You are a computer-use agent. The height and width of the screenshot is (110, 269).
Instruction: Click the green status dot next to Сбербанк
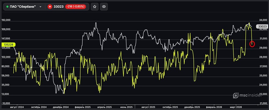[x=7, y=7]
